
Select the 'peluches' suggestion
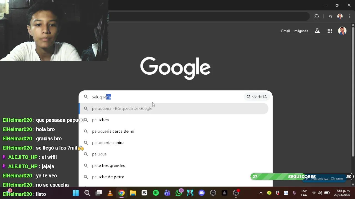[174, 120]
